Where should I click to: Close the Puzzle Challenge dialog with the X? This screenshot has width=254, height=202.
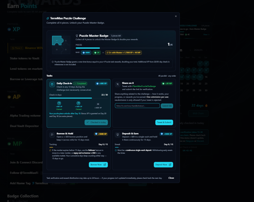pyautogui.click(x=176, y=16)
